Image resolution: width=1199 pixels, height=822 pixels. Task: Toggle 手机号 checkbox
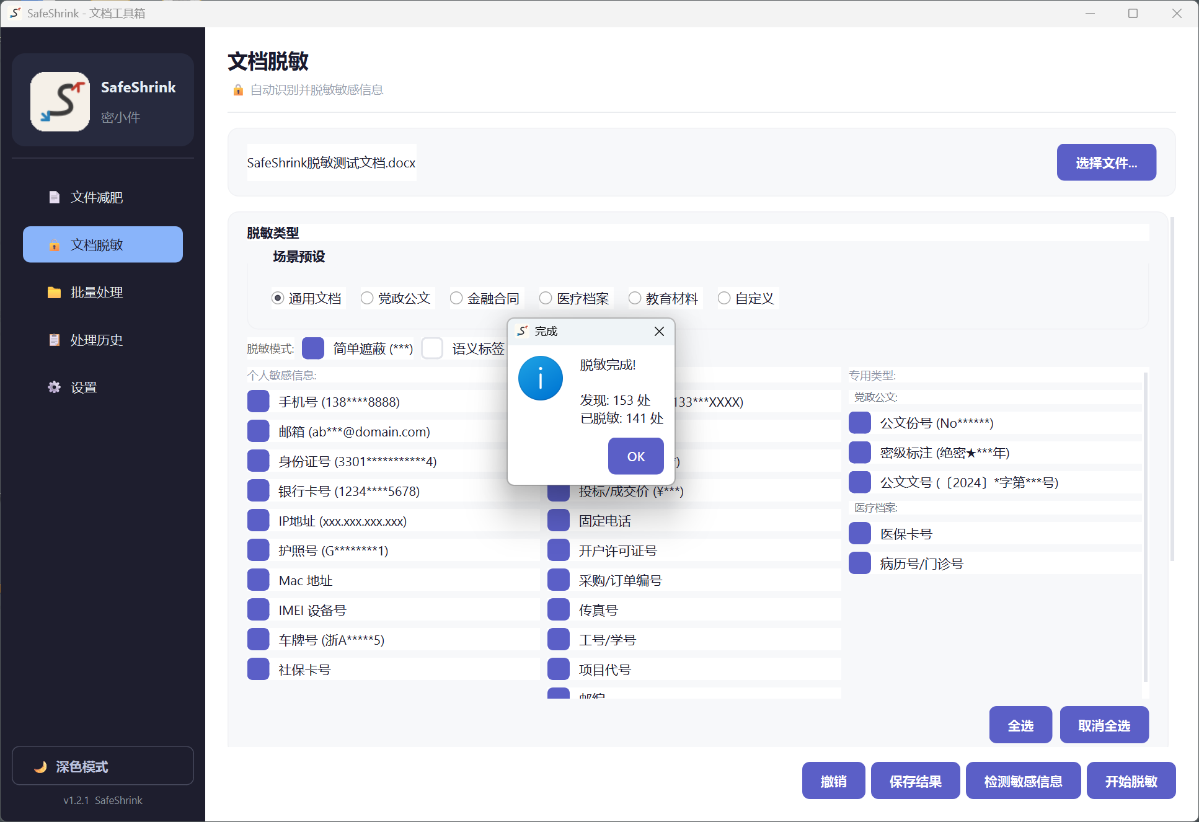click(259, 402)
